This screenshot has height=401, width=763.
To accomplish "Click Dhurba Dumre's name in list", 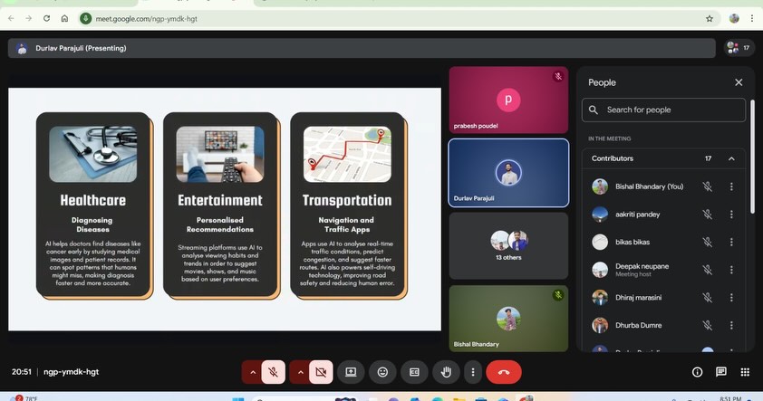I will [x=639, y=325].
